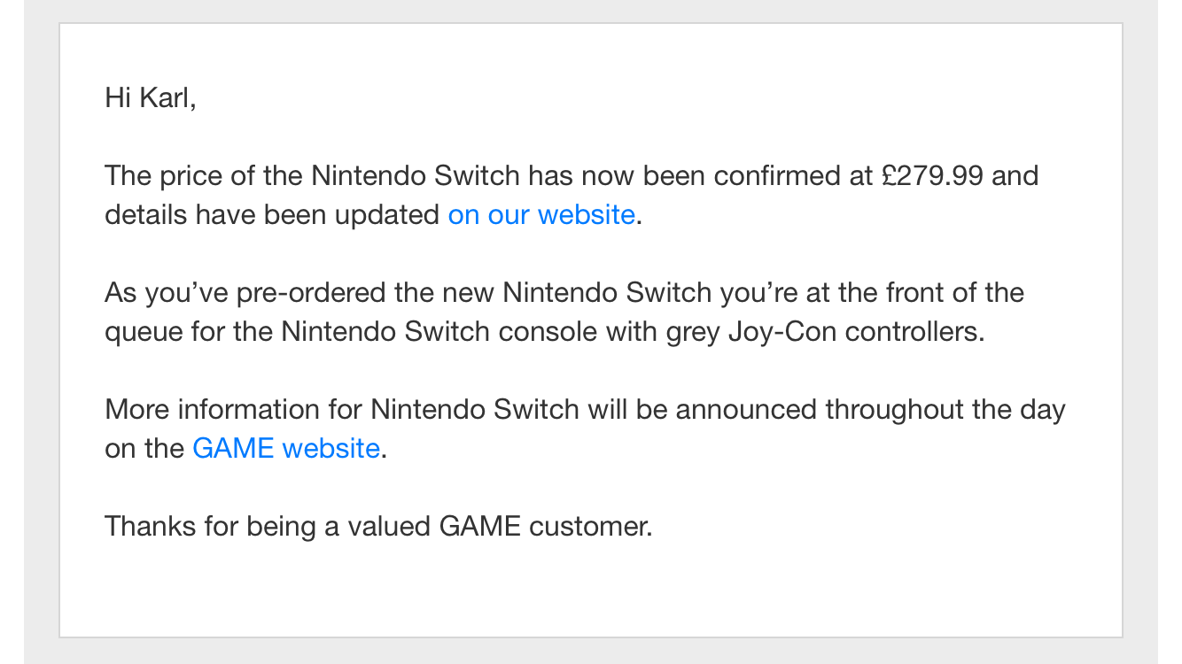Open the 'on our website' link

(541, 215)
